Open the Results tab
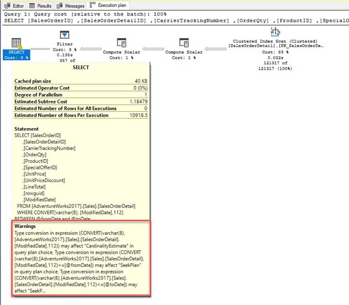Image resolution: width=349 pixels, height=305 pixels. pyautogui.click(x=40, y=6)
